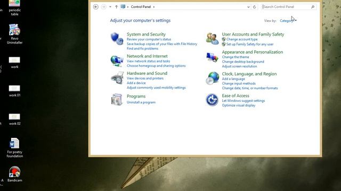
Task: Expand arrow after Control Panel breadcrumb
Action: [154, 7]
